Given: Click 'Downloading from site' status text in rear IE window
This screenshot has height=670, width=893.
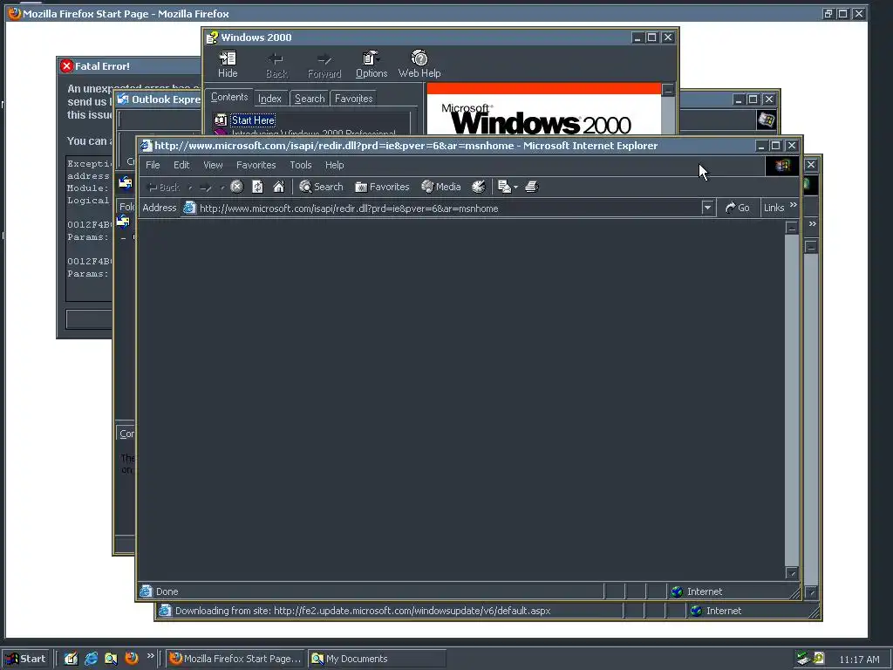Looking at the screenshot, I should [x=363, y=611].
